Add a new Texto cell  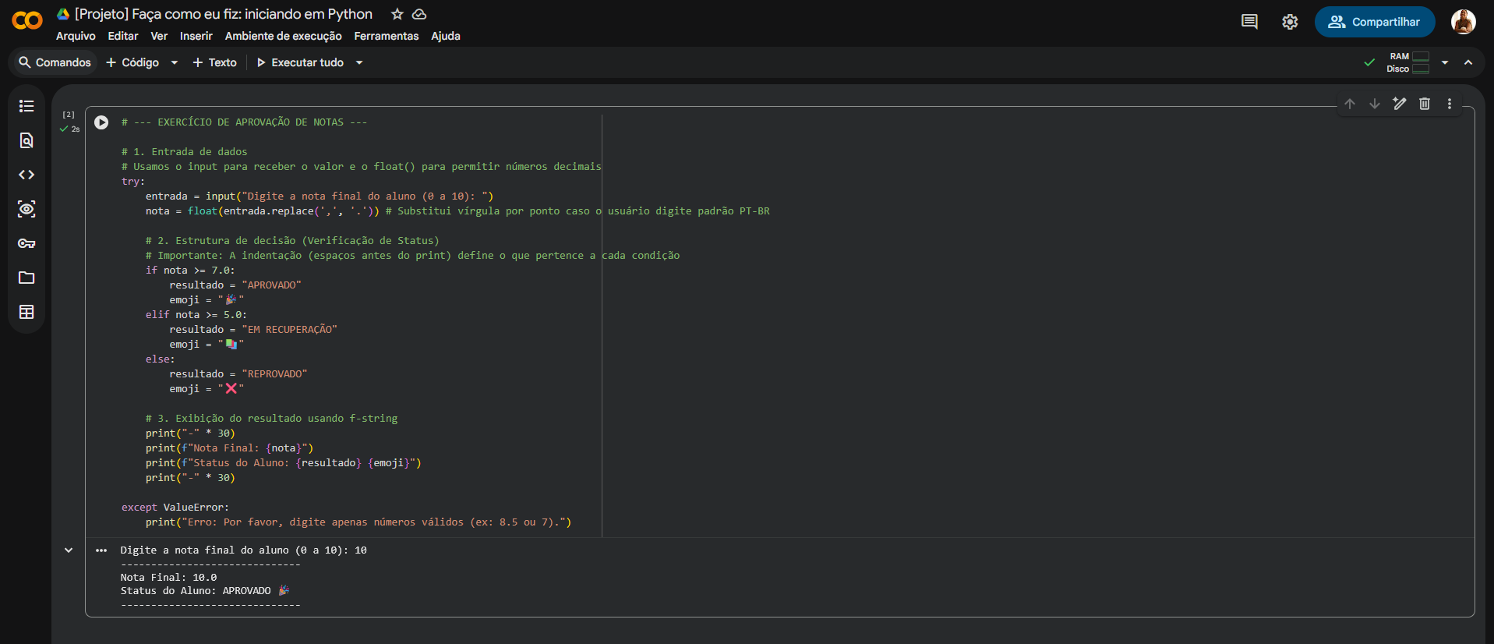[x=214, y=62]
